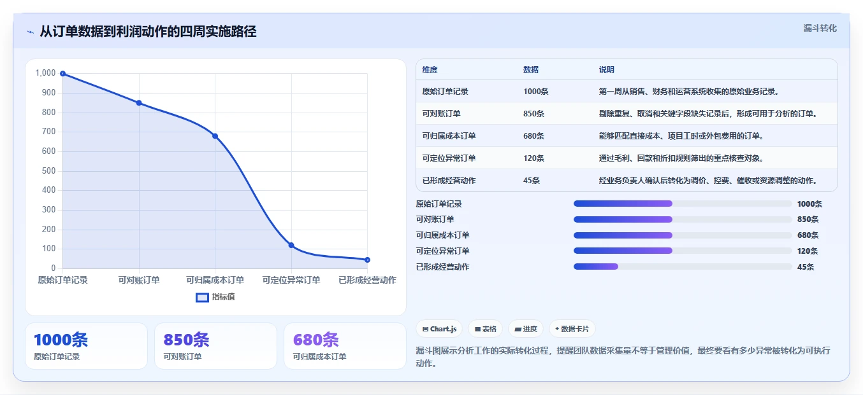Click the 可对账订单 progress bar
Image resolution: width=863 pixels, height=395 pixels.
(683, 219)
